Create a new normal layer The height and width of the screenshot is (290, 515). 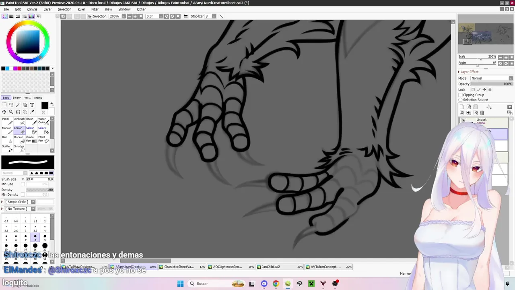(x=462, y=107)
